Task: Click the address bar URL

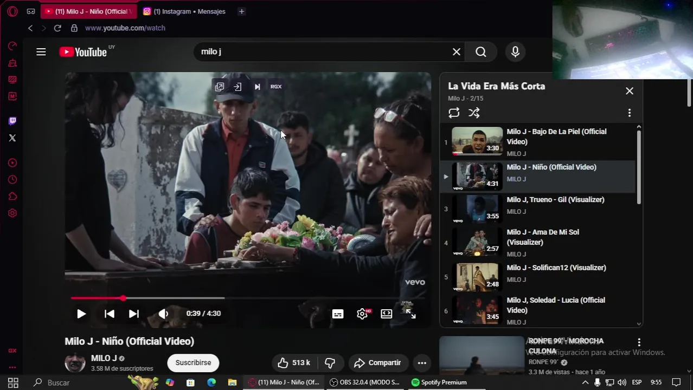Action: point(125,28)
